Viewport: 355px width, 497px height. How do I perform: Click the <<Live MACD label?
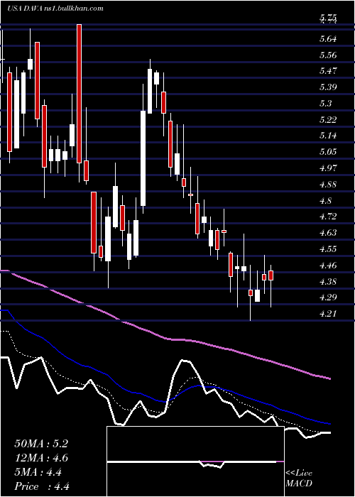pyautogui.click(x=299, y=479)
